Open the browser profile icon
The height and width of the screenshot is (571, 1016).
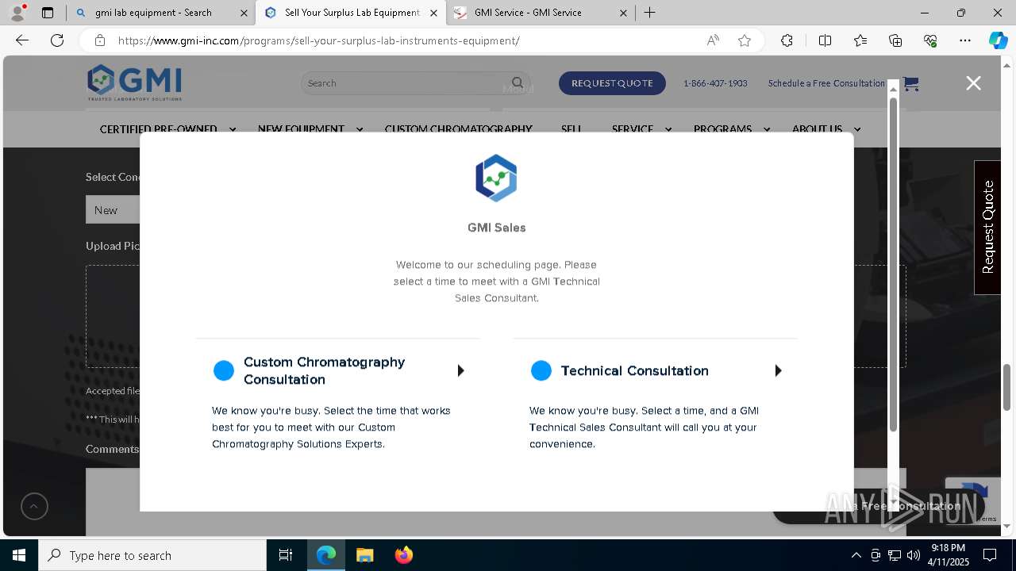coord(17,12)
